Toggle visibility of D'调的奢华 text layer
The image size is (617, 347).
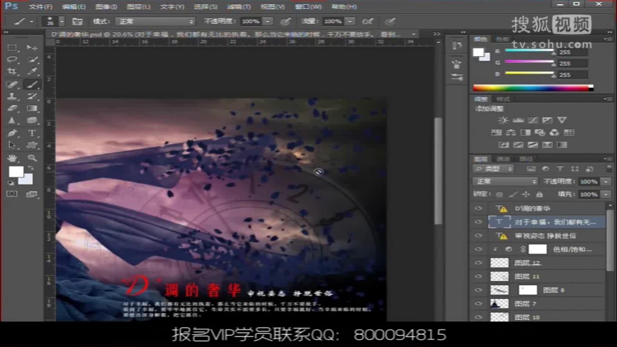[478, 208]
